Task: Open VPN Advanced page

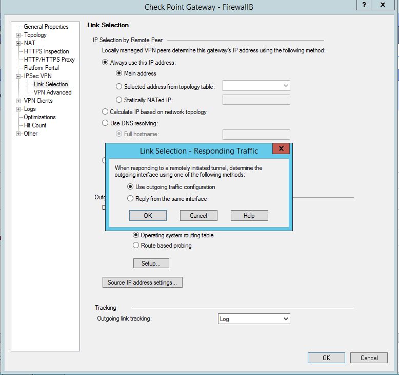Action: pos(53,92)
